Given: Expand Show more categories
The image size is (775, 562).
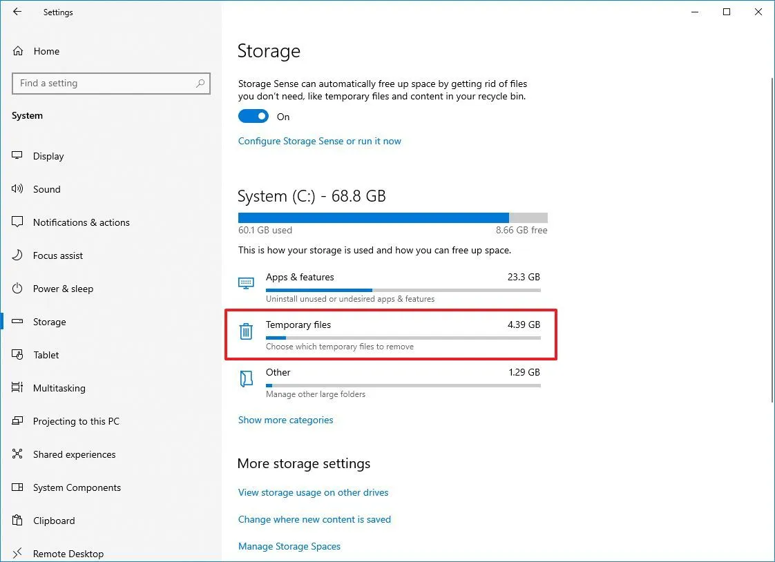Looking at the screenshot, I should pyautogui.click(x=285, y=420).
